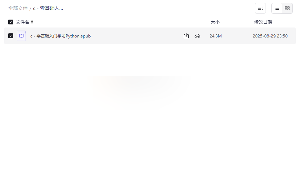Click the 文件名 column header

pos(22,22)
